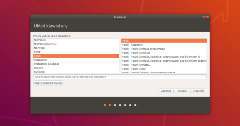240x126 pixels.
Task: Select Dvoraka variant with quotes pod klawiszem 1
Action: 164,57
